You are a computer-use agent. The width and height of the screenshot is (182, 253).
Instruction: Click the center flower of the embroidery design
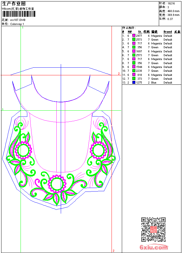[57, 184]
